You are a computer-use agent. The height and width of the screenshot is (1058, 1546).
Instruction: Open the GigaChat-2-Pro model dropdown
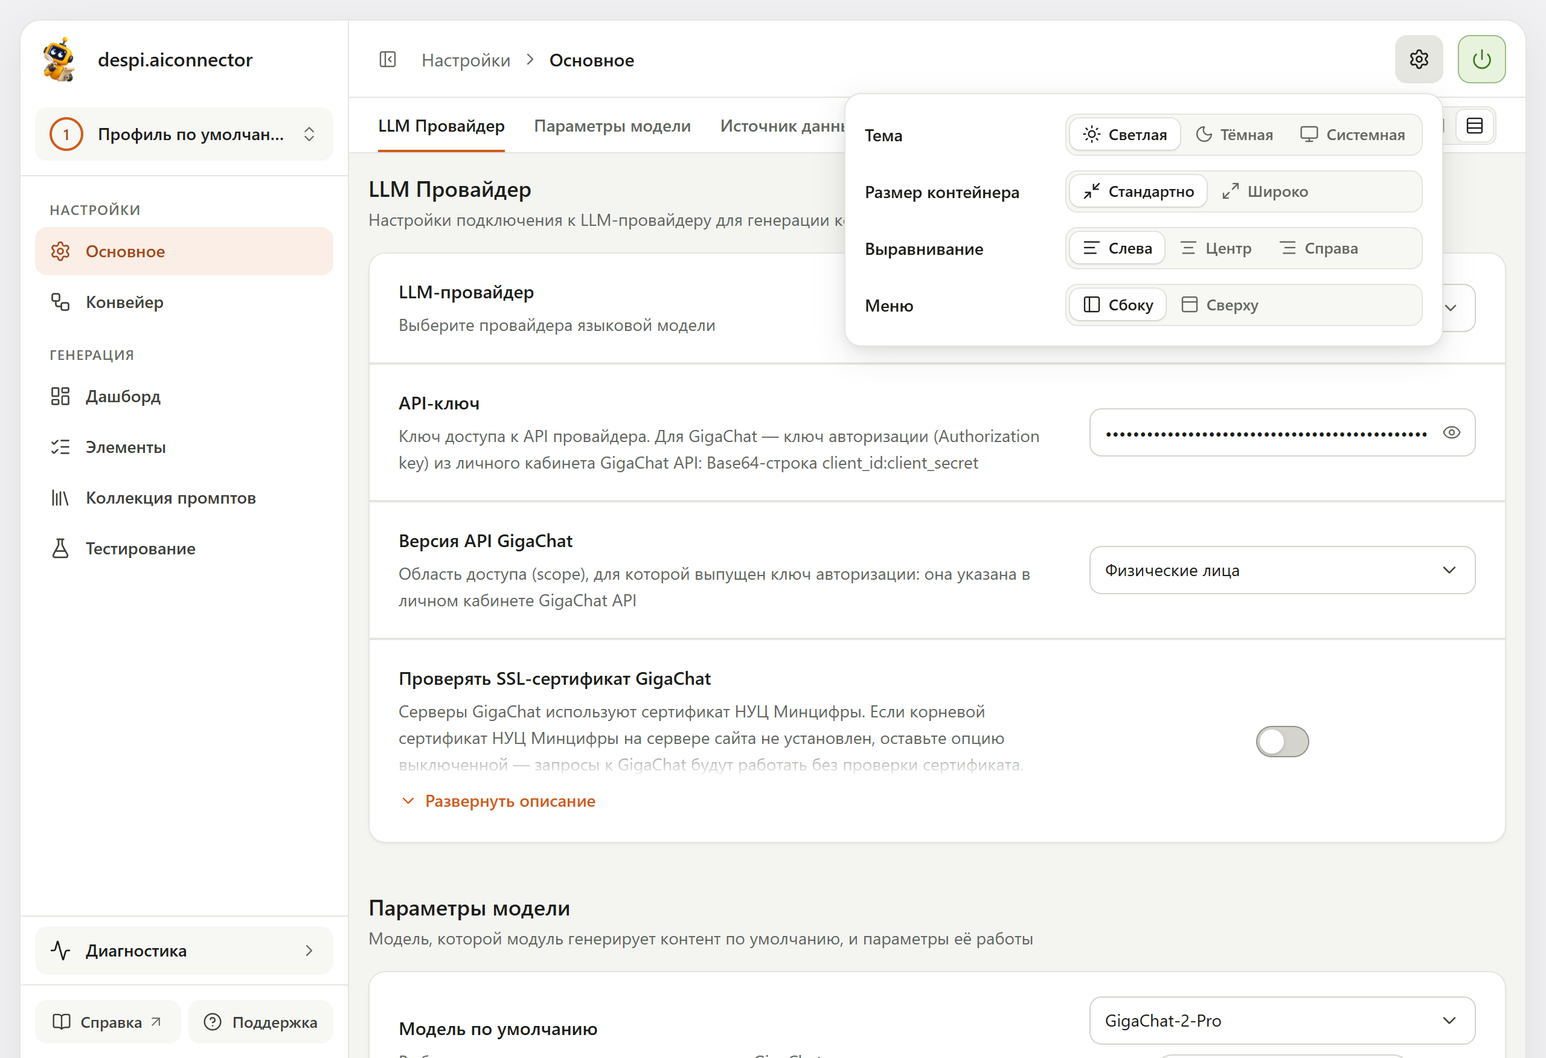pyautogui.click(x=1282, y=1021)
